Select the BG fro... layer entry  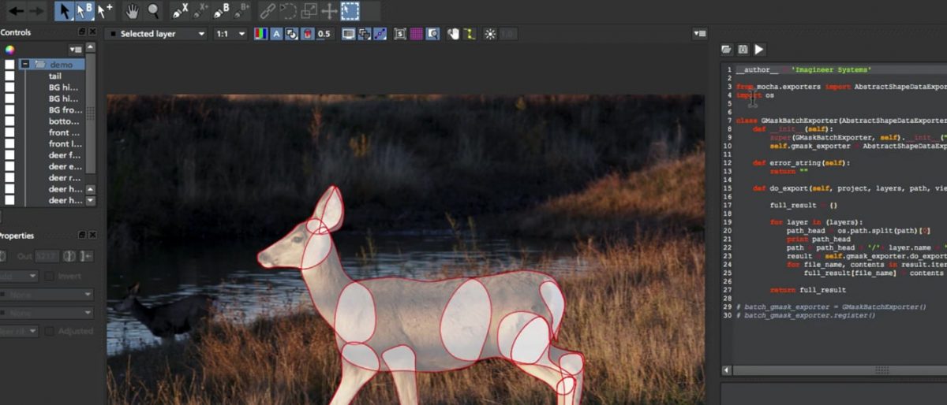[x=63, y=110]
